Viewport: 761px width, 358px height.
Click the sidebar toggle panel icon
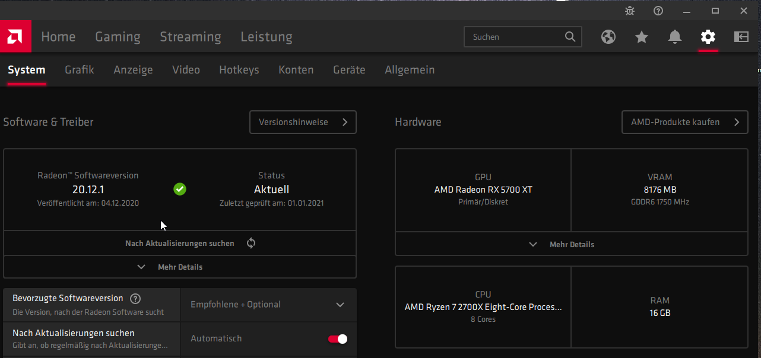pos(741,37)
